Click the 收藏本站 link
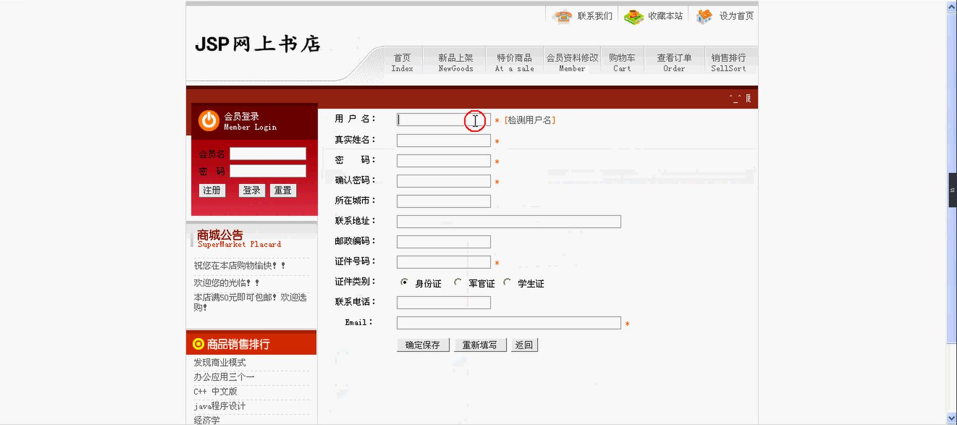This screenshot has height=425, width=957. click(665, 16)
